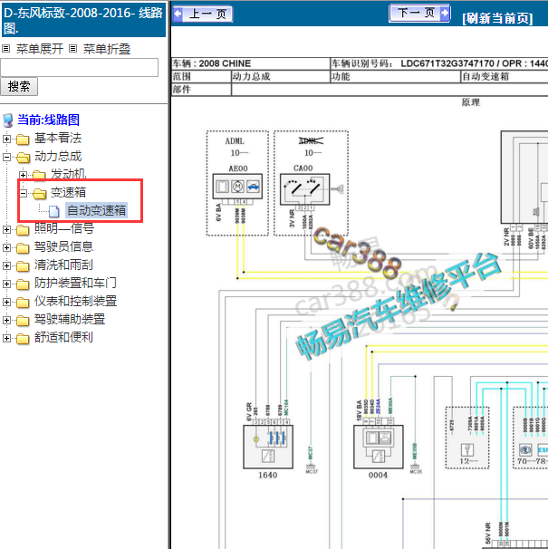Click the 上一页 previous page button
Image resolution: width=548 pixels, height=549 pixels.
[203, 14]
